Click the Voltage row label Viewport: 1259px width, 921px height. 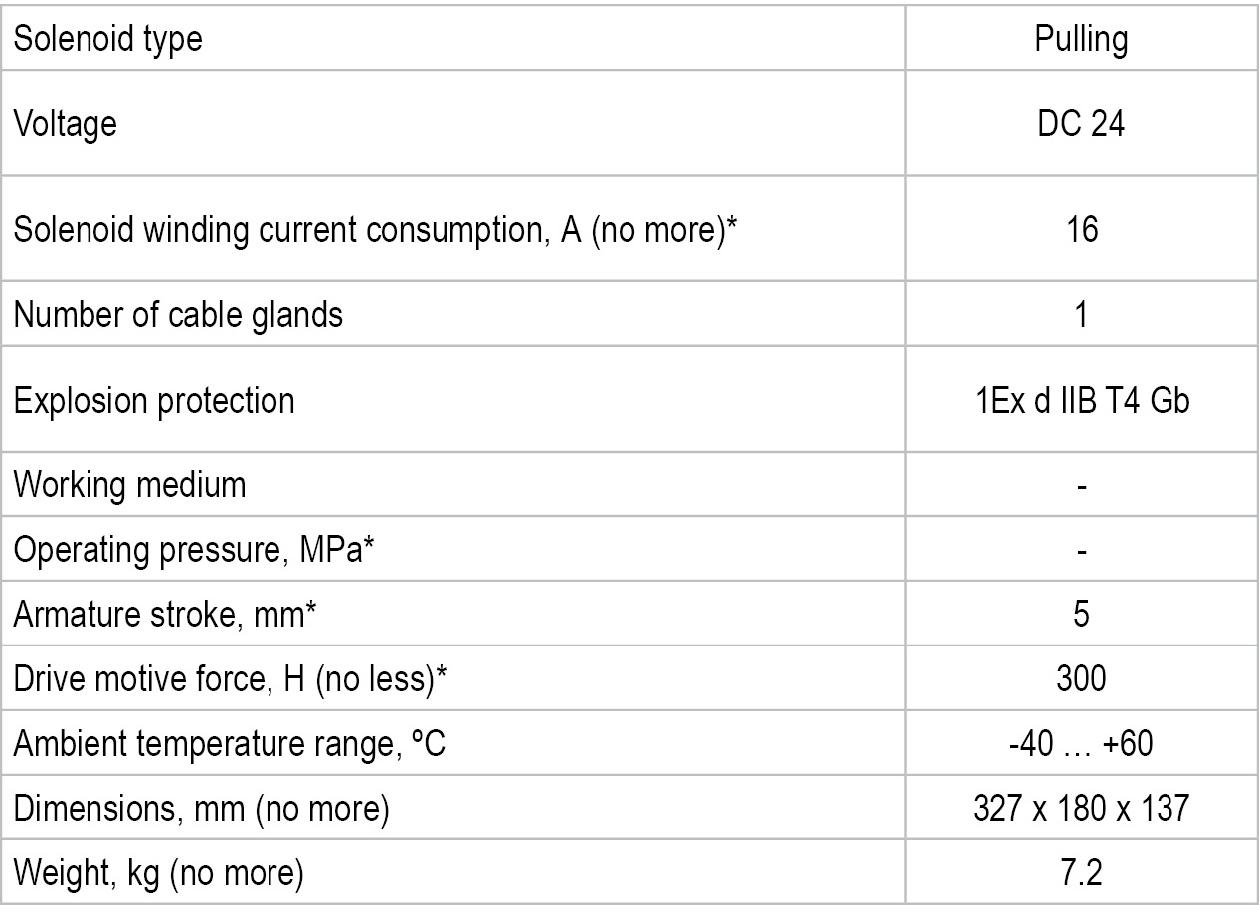coord(65,124)
